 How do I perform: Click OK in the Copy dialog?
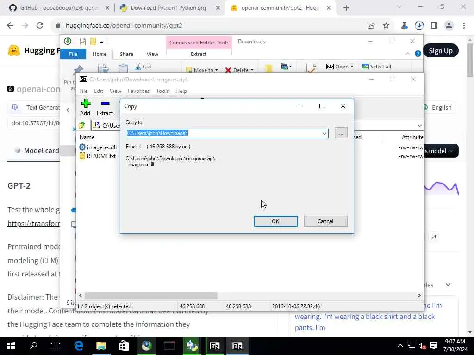tap(275, 221)
